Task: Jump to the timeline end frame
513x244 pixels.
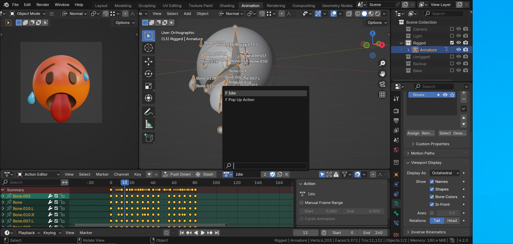Action: 217,233
